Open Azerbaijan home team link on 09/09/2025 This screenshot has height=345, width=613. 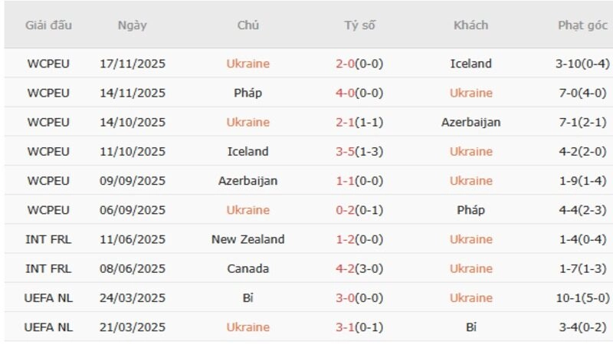pos(247,181)
